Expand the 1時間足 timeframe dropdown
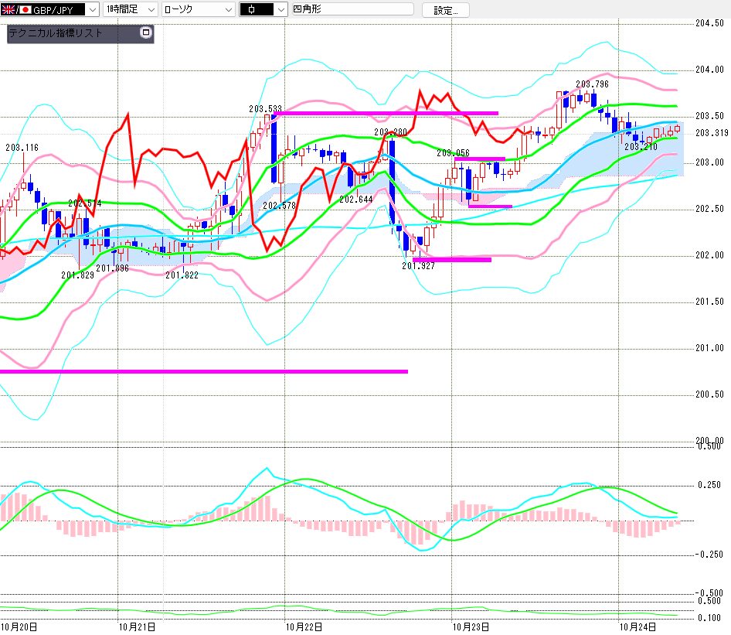This screenshot has height=635, width=731. pos(150,10)
